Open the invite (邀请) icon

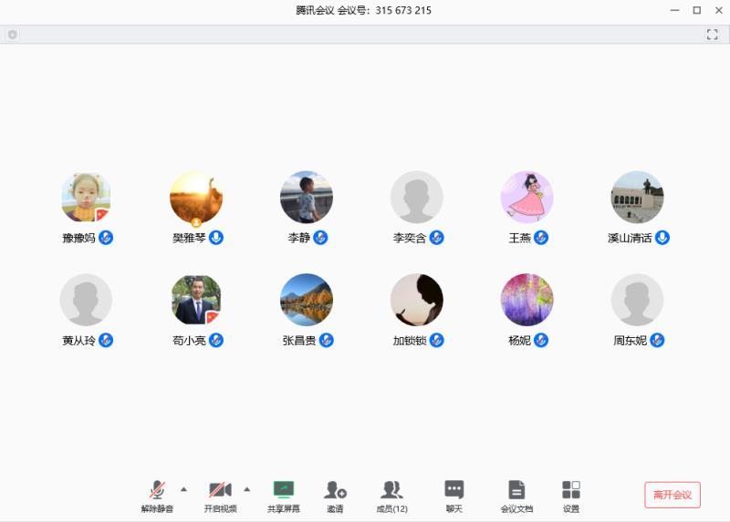(x=335, y=490)
